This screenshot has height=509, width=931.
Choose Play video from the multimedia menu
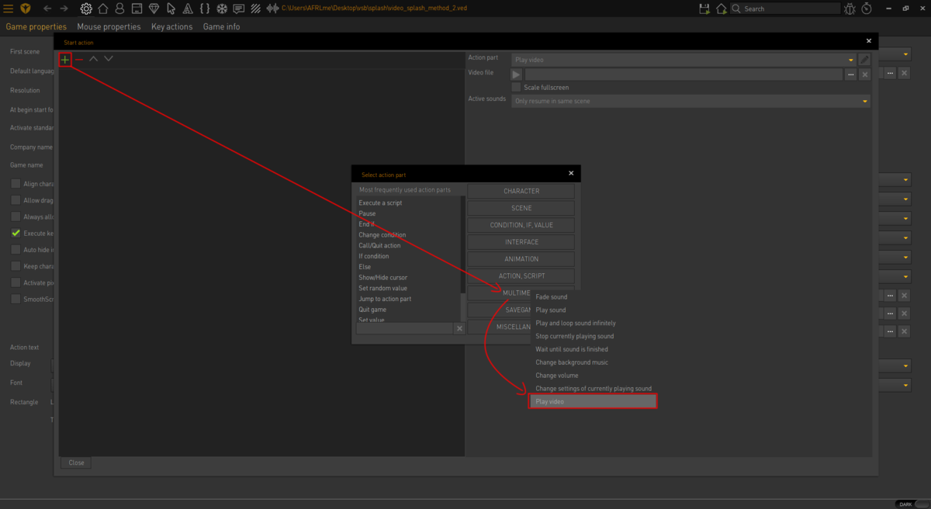pos(593,402)
